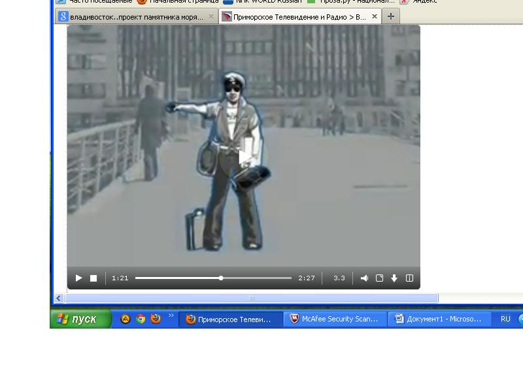
Task: Click the site icon on the 'Приморское Телевидение' tab
Action: coord(226,17)
